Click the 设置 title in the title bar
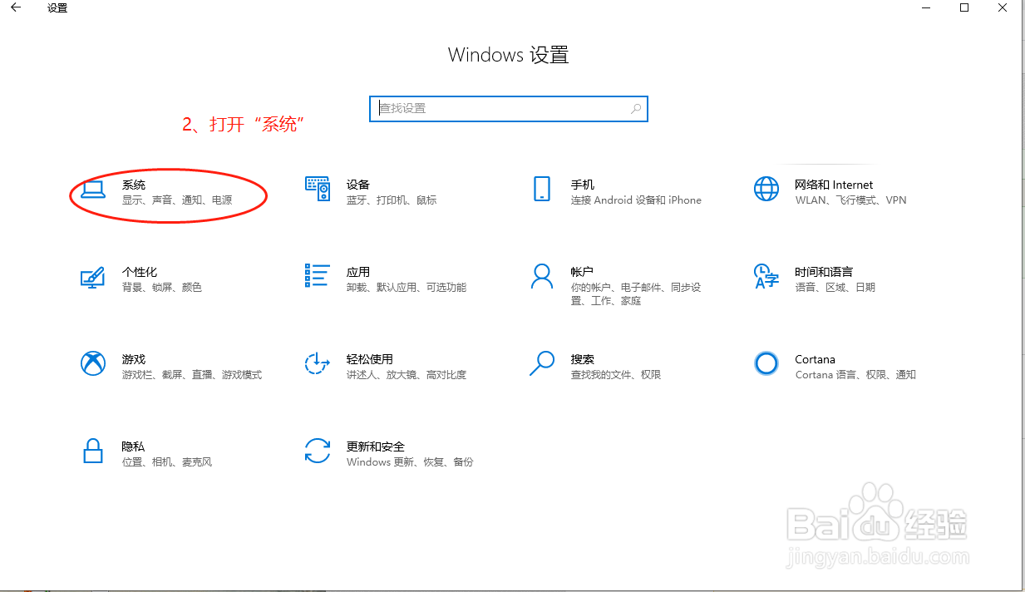The height and width of the screenshot is (592, 1025). [57, 7]
